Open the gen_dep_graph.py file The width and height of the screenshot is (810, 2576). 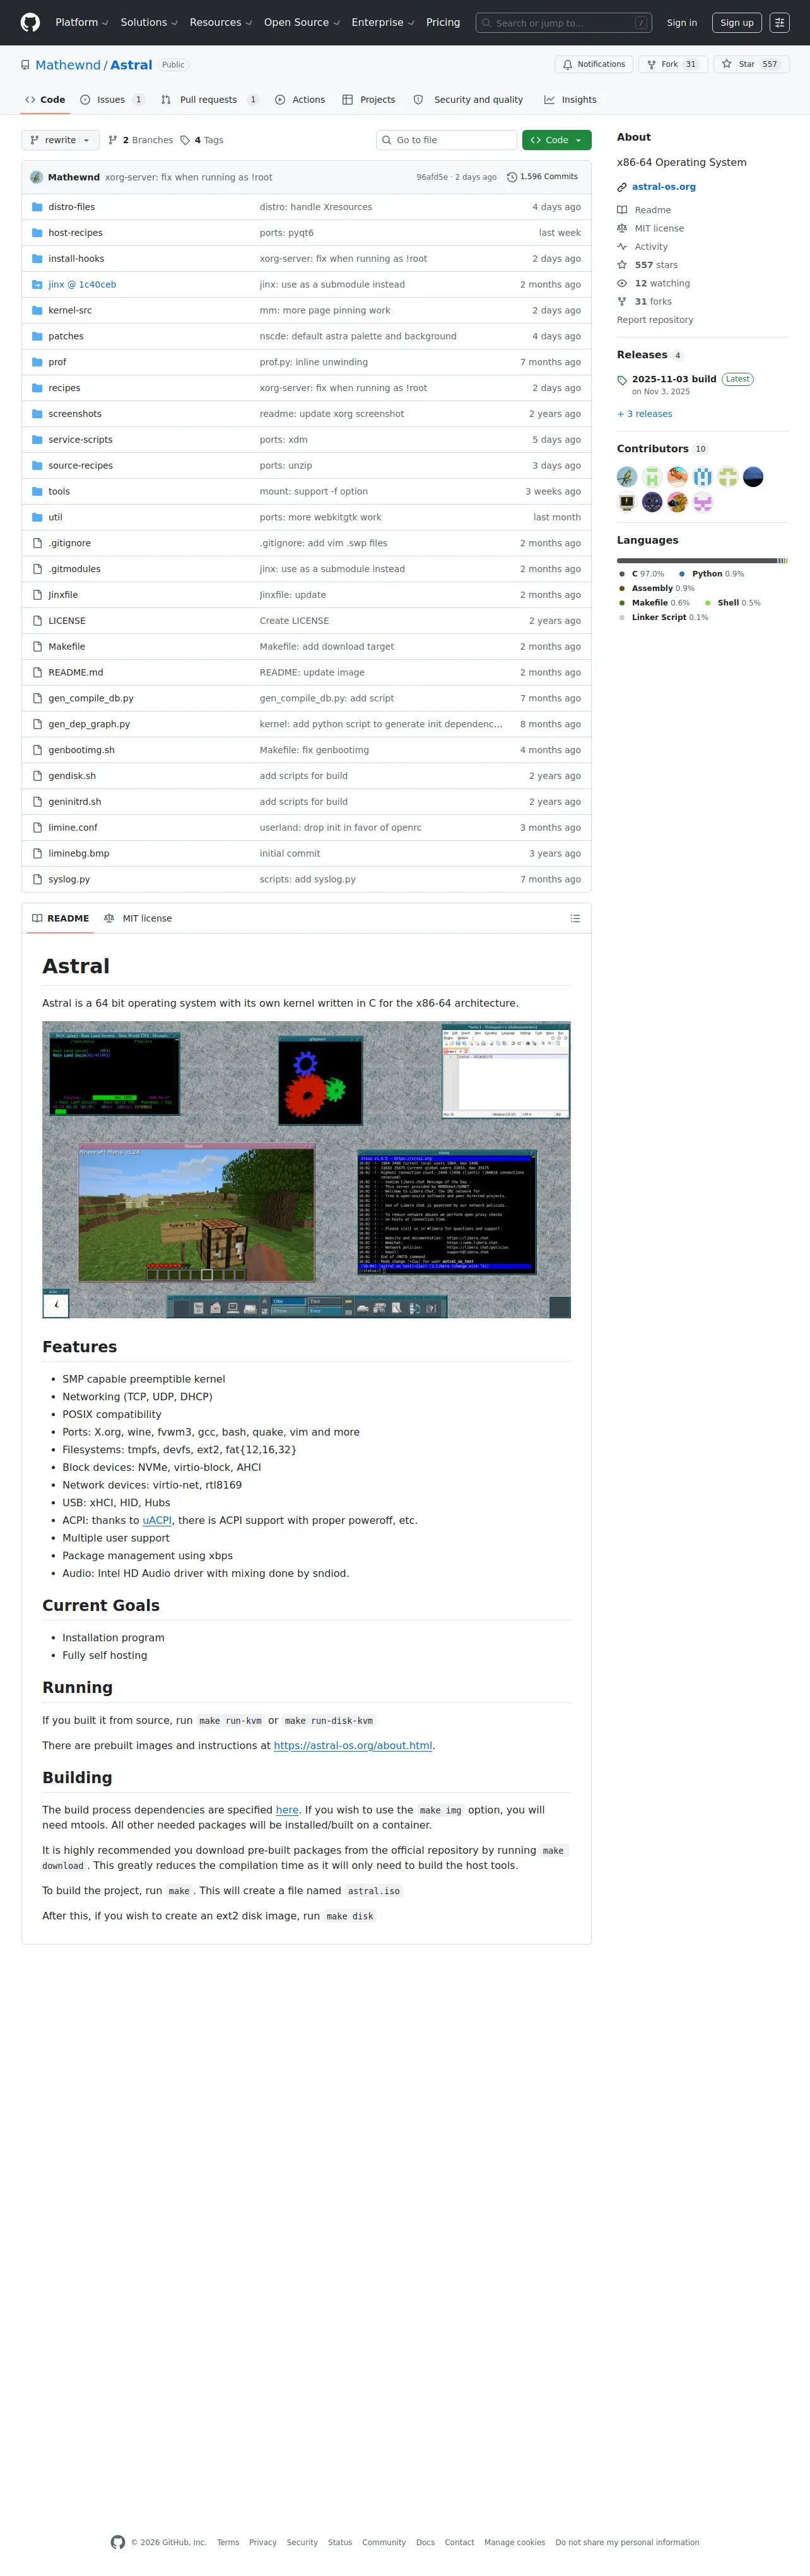pyautogui.click(x=89, y=724)
